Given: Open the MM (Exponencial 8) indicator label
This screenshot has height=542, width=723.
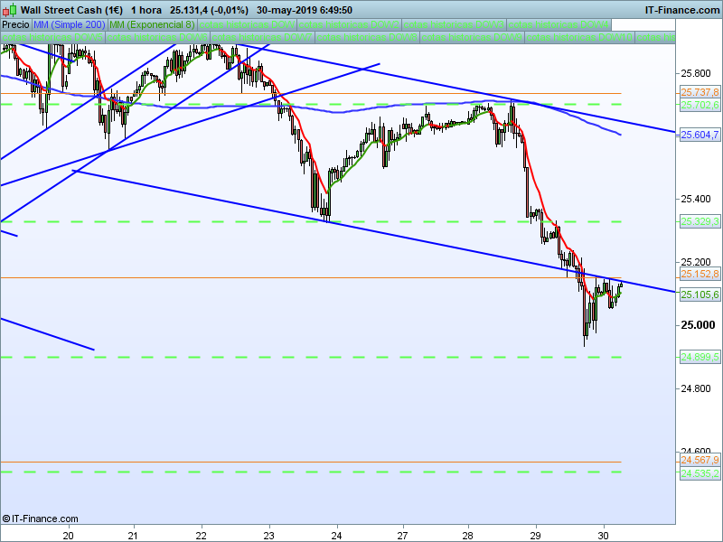Looking at the screenshot, I should pos(152,24).
